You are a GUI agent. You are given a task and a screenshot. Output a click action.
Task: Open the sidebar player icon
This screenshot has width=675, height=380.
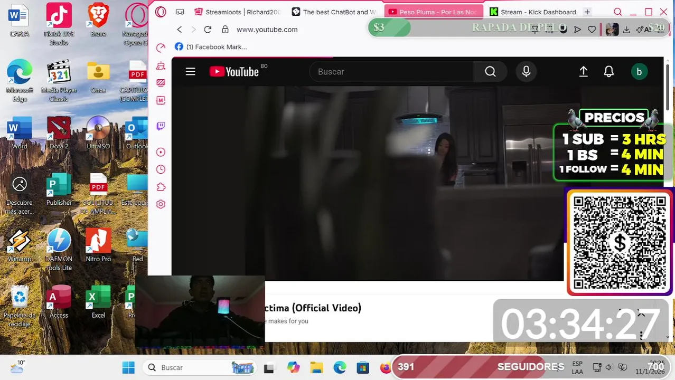161,152
